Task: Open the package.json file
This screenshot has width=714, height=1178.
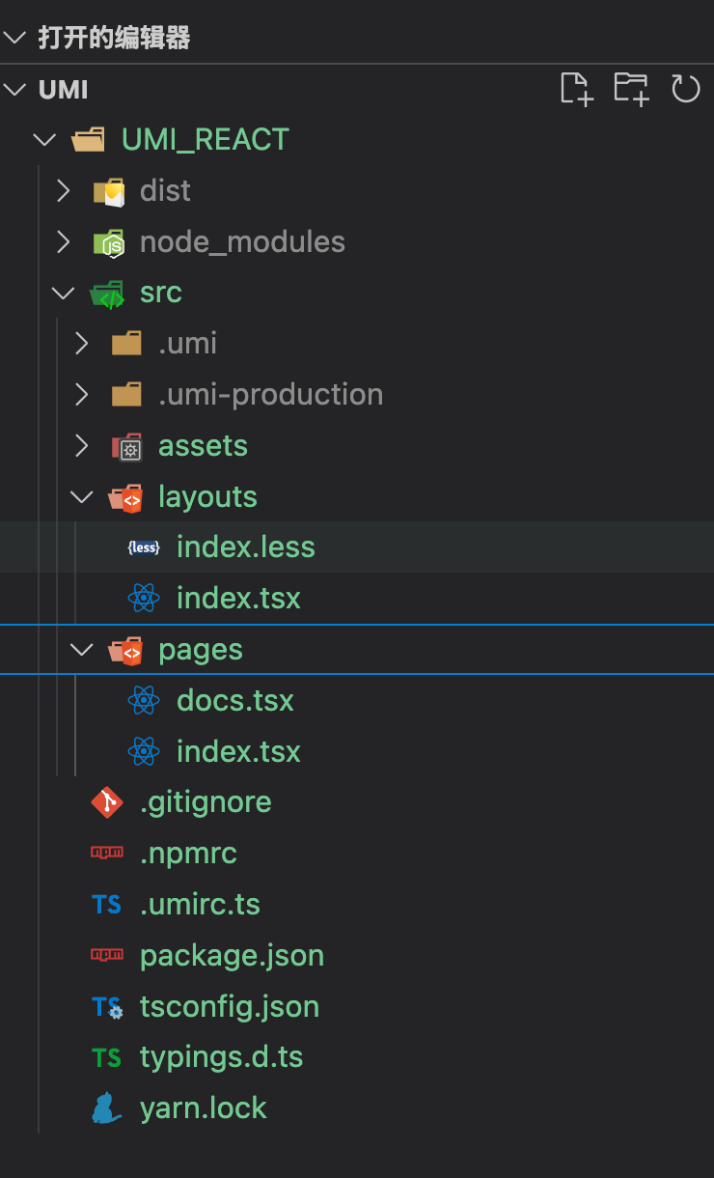Action: pos(232,956)
